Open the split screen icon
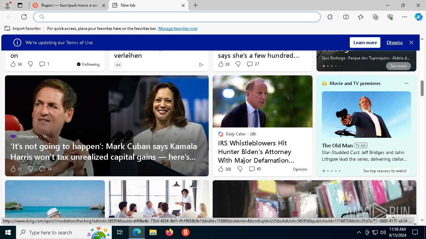Screen dimensions: 426x239 point(346,17)
